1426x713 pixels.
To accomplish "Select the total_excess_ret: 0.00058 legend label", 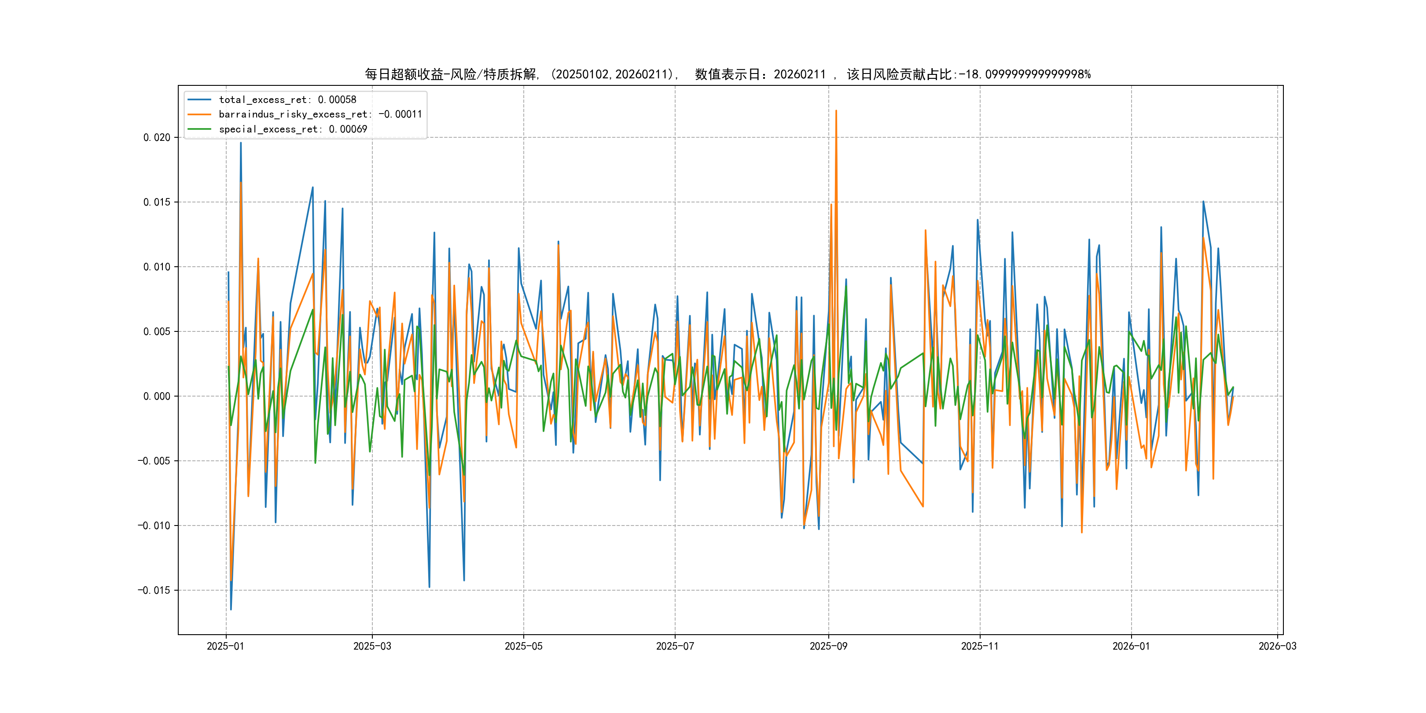I will pos(287,99).
